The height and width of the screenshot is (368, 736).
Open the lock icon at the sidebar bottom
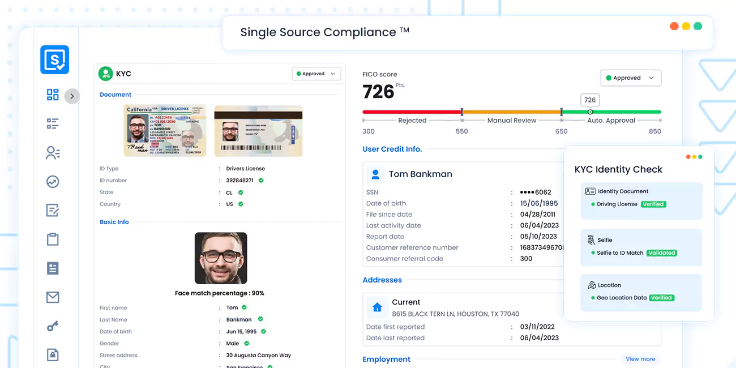click(53, 354)
